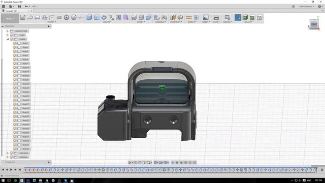Click the Pan hand icon in navigation bar
Image resolution: width=325 pixels, height=183 pixels.
coord(140,163)
